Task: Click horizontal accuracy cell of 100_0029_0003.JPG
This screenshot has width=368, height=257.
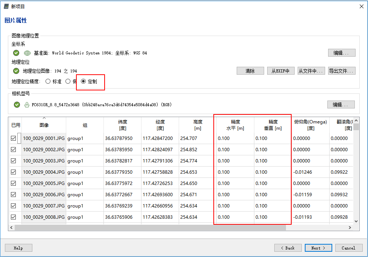Action: pos(235,161)
